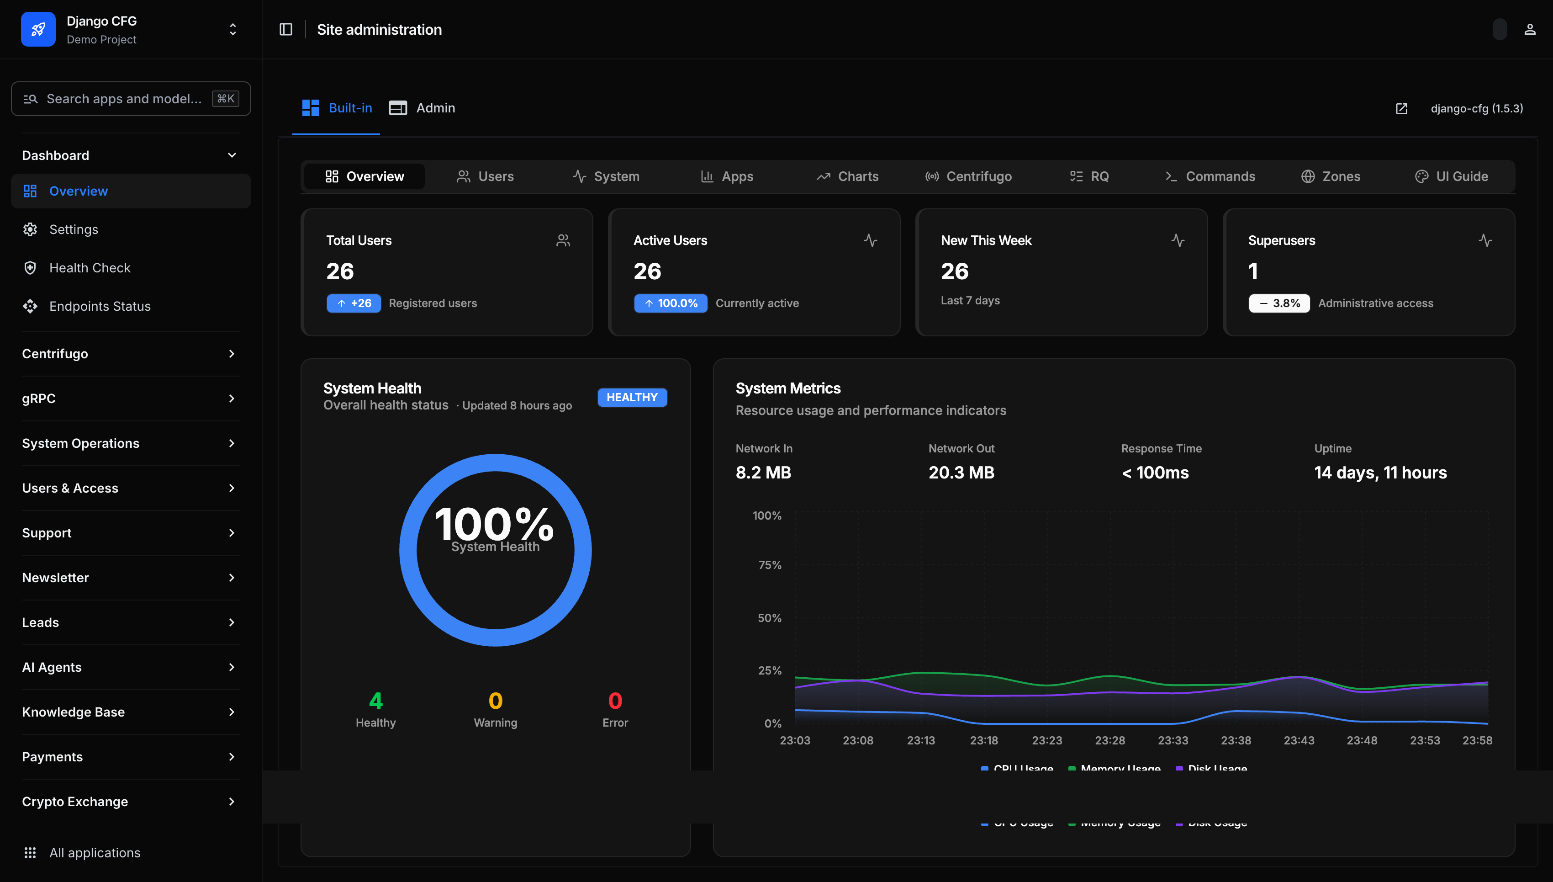Toggle the sidebar panel icon
The width and height of the screenshot is (1553, 882).
(286, 29)
